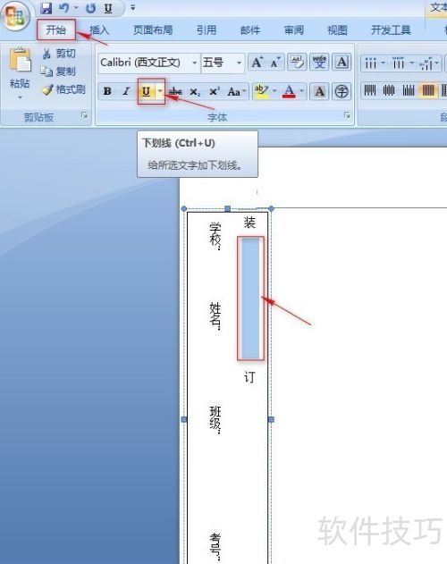Click the 装 character in the text box
447x564 pixels.
point(249,222)
